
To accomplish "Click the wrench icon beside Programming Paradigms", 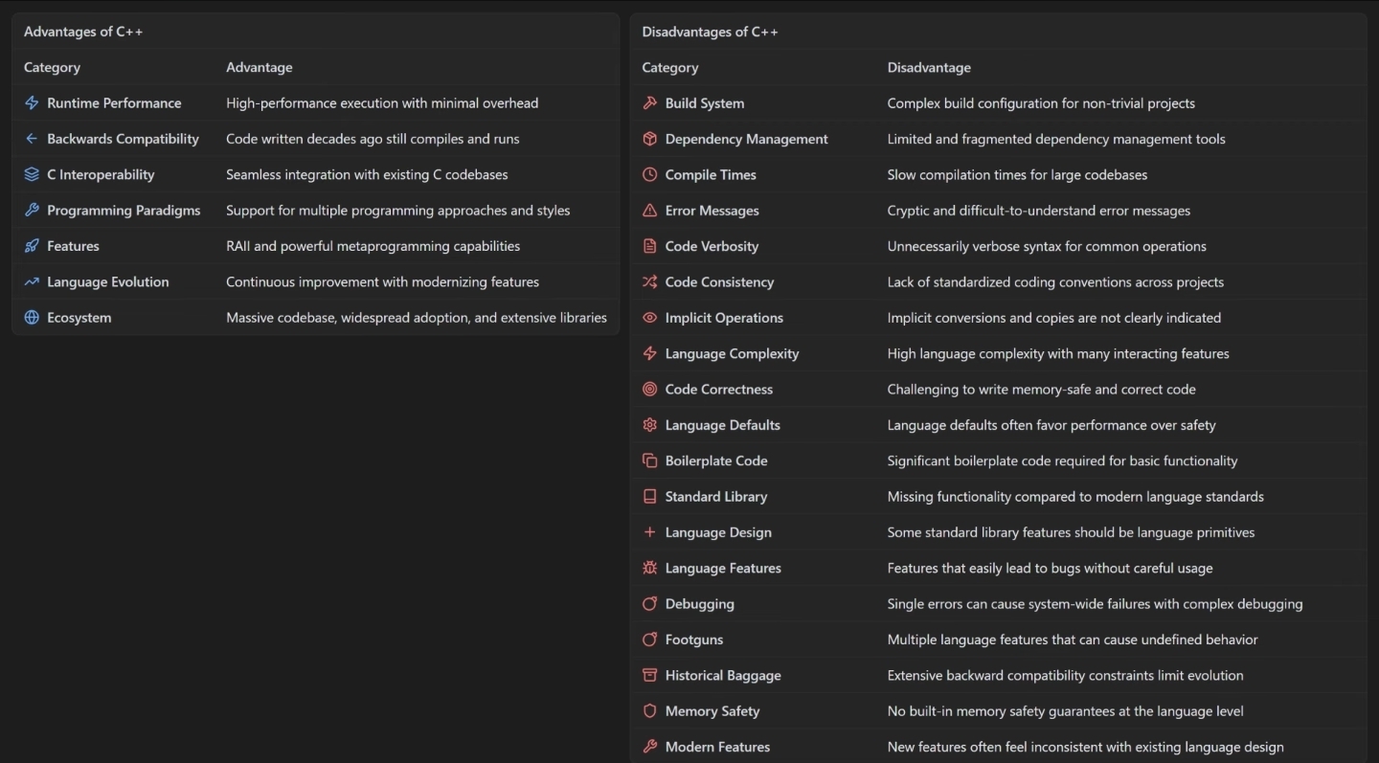I will point(32,211).
